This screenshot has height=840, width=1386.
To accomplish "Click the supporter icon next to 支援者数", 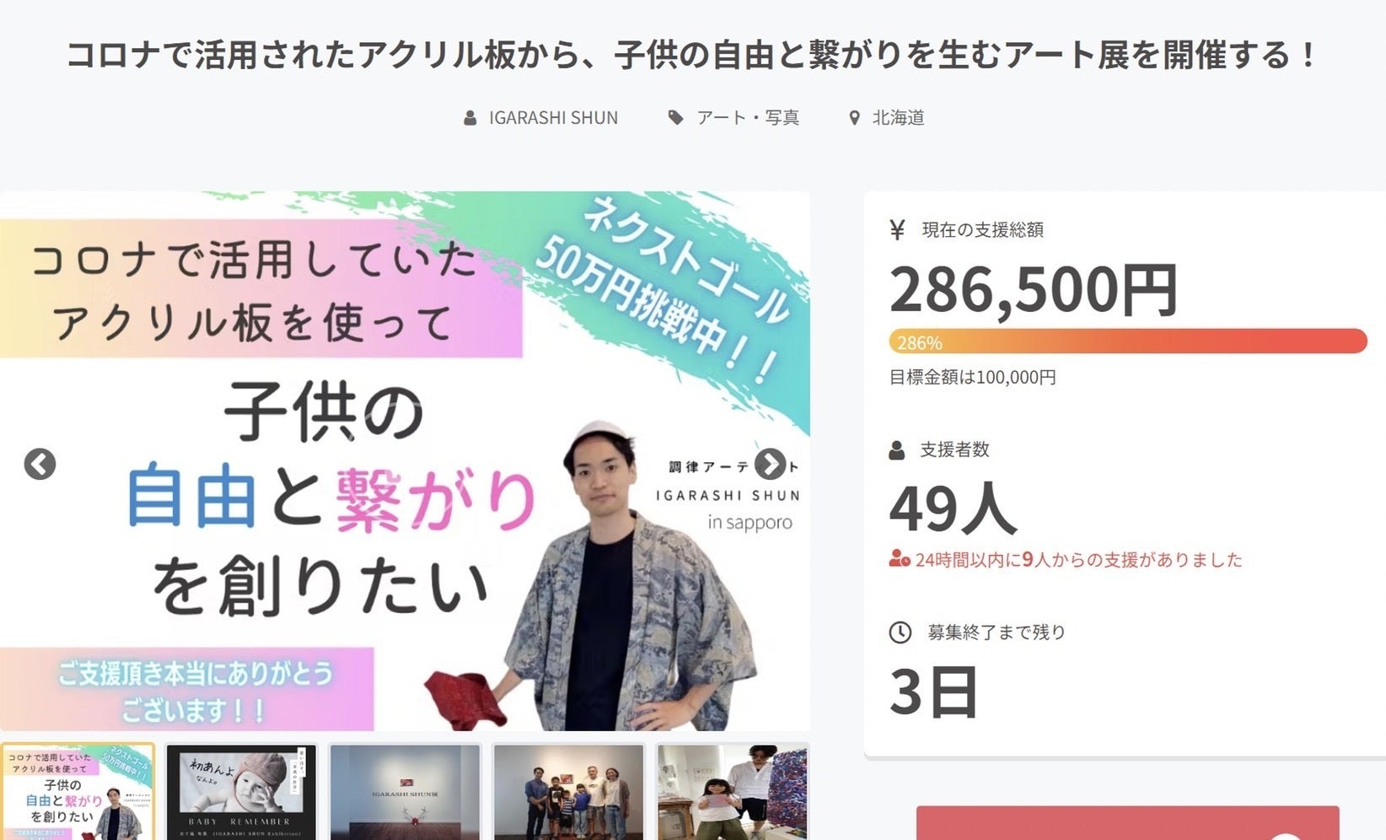I will [x=897, y=450].
